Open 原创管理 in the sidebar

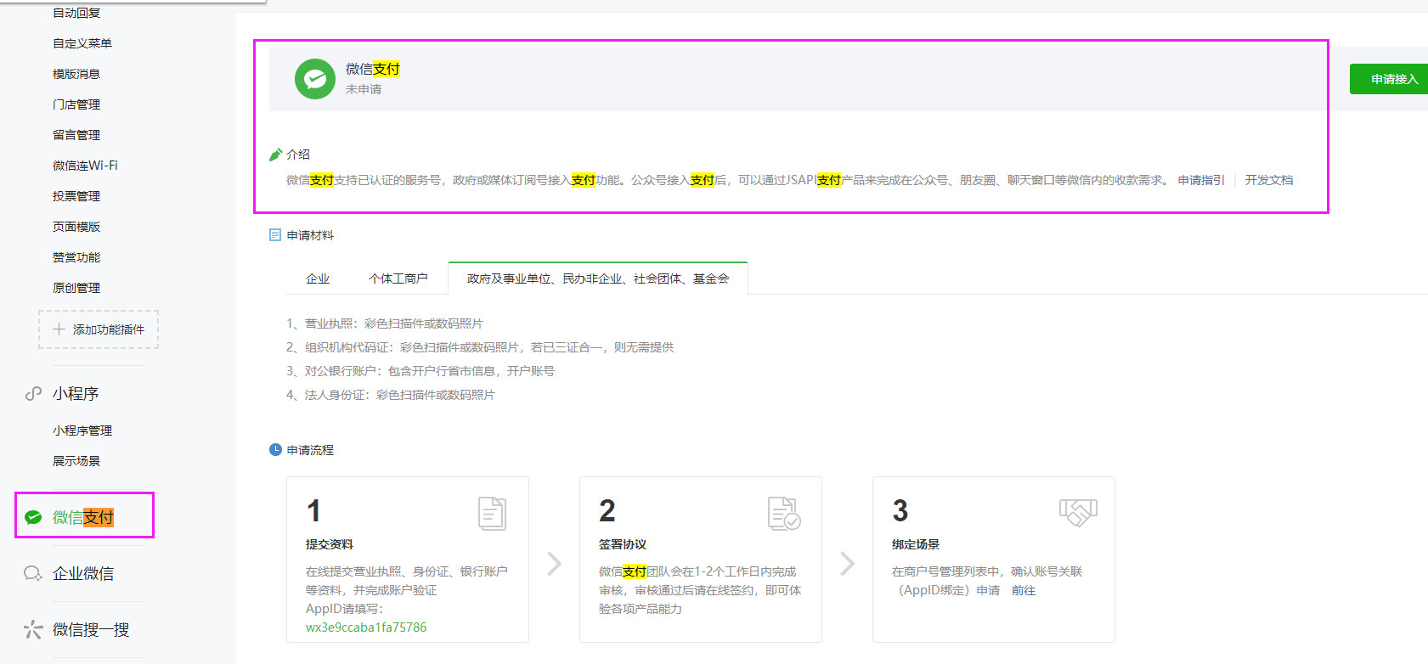coord(76,288)
